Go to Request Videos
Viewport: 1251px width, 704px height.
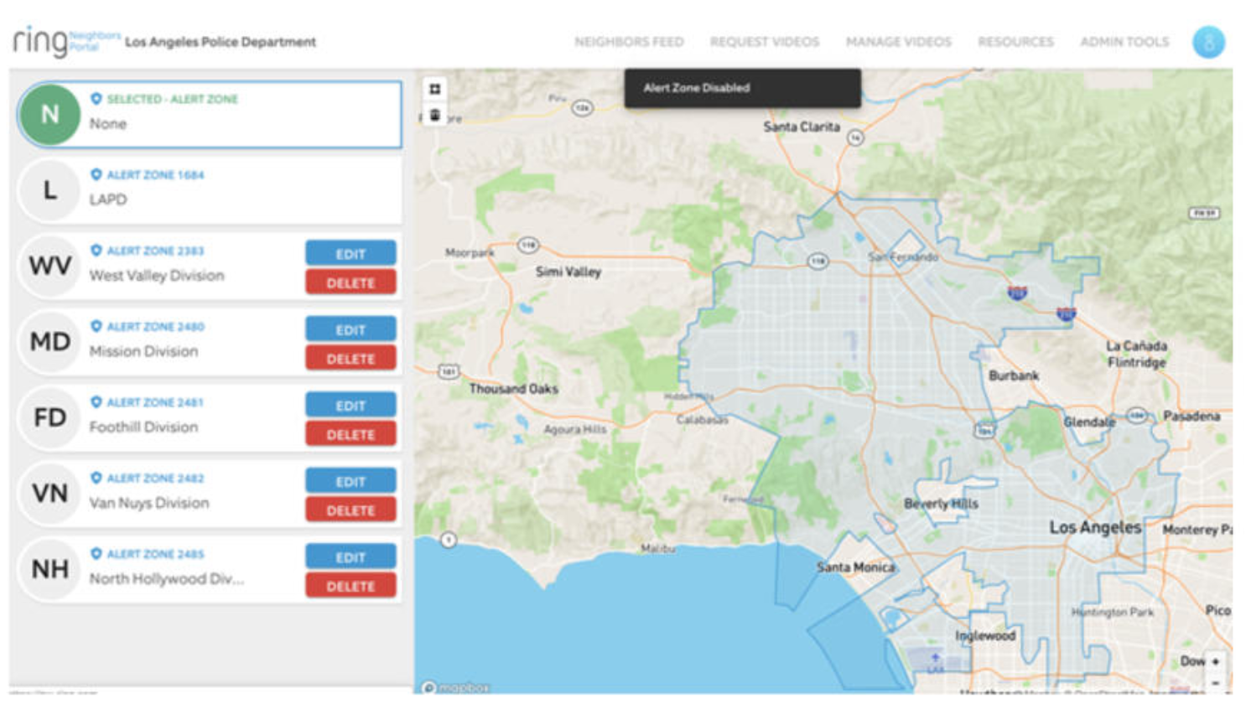click(x=764, y=42)
